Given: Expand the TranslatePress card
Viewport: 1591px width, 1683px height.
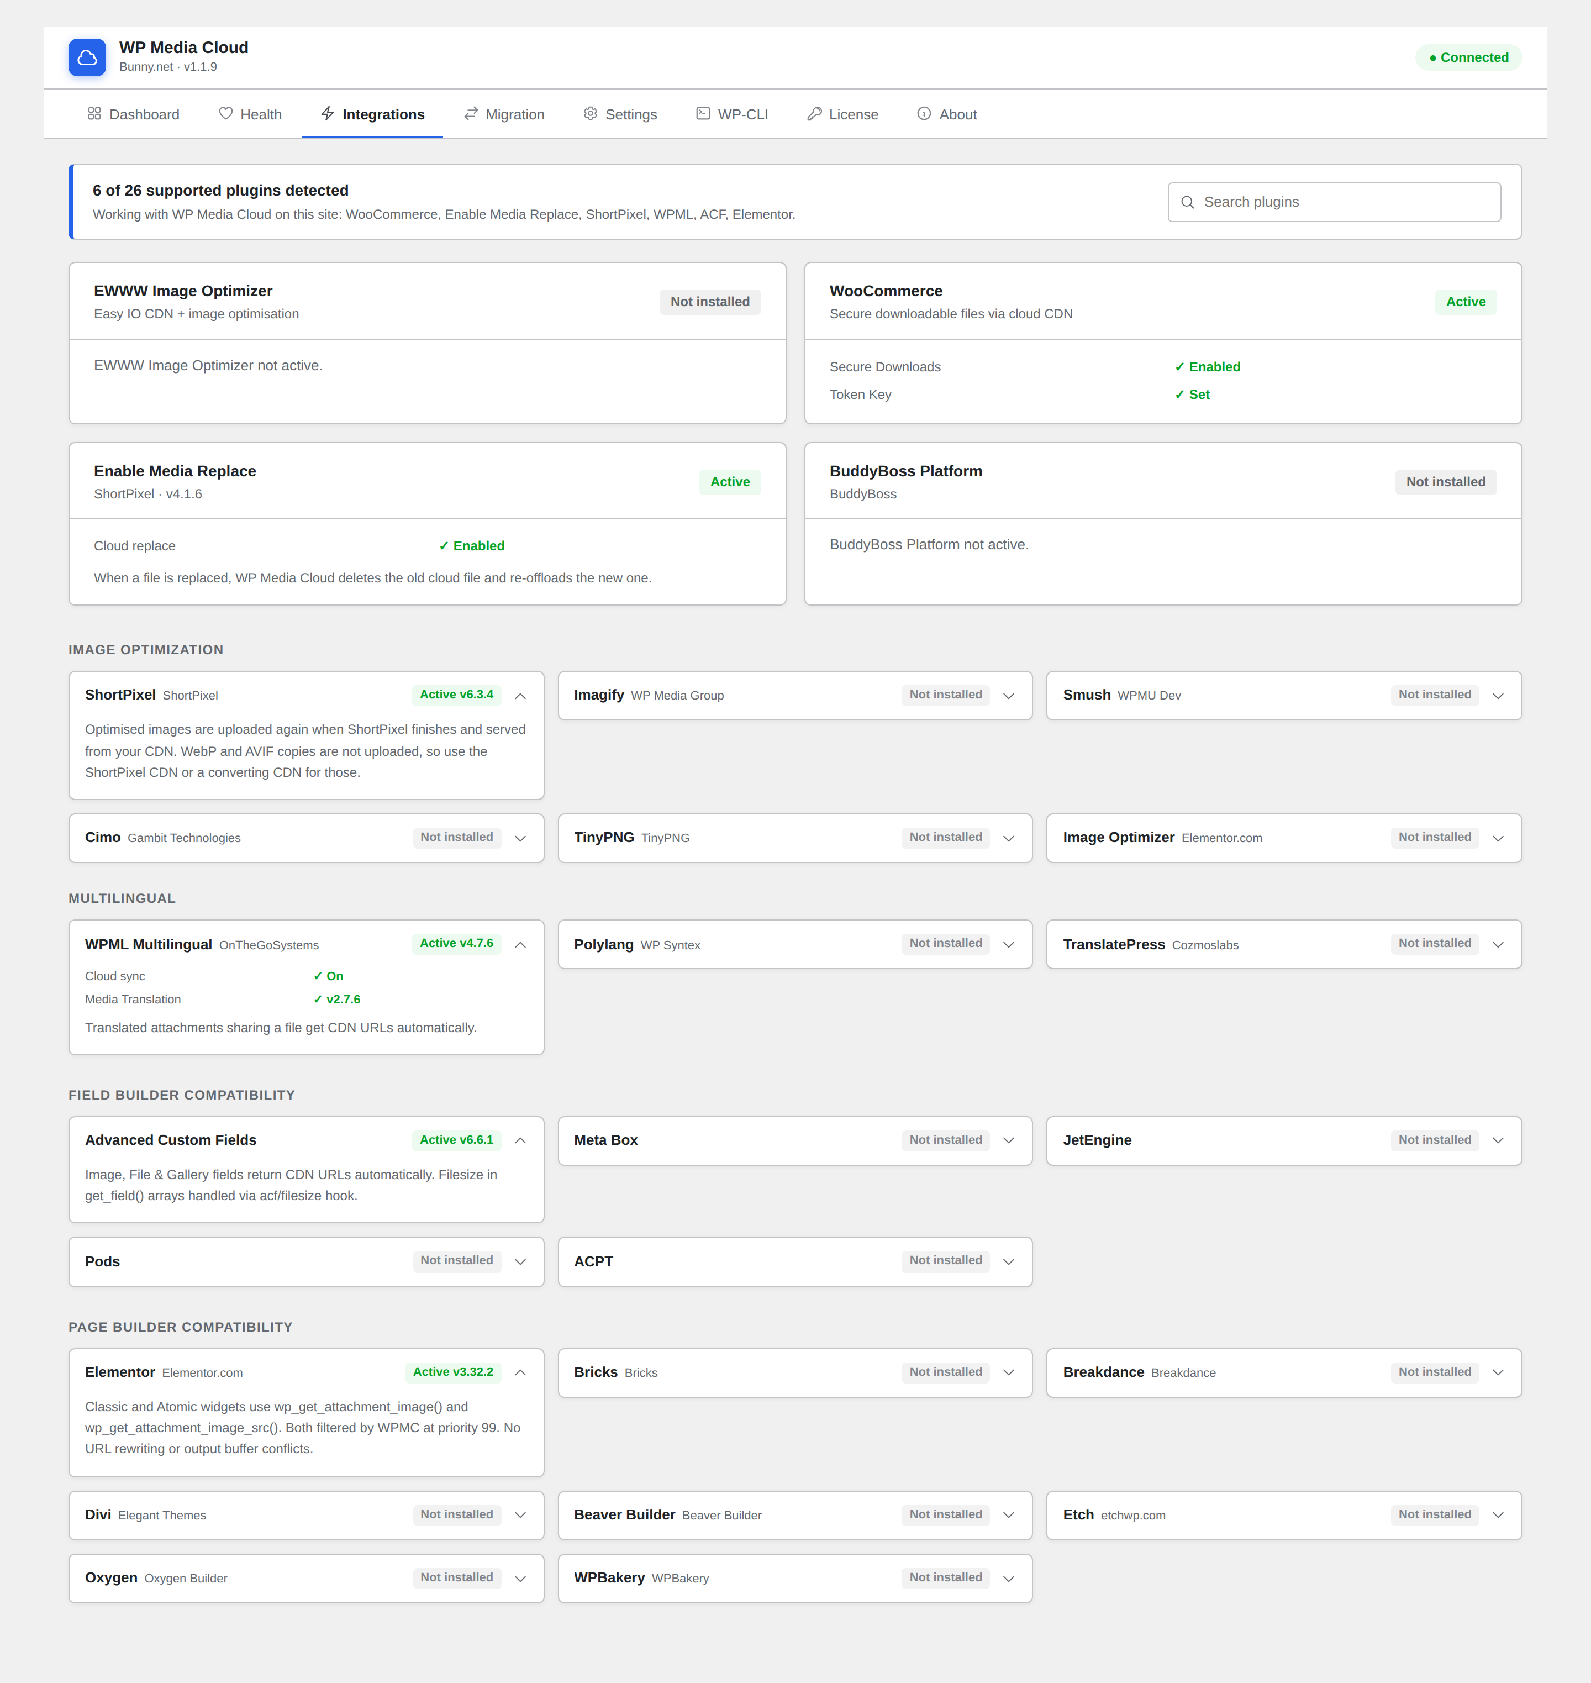Looking at the screenshot, I should [1498, 944].
